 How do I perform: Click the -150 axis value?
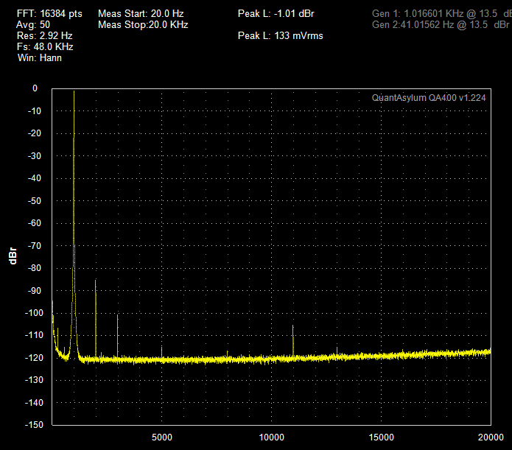pyautogui.click(x=34, y=425)
